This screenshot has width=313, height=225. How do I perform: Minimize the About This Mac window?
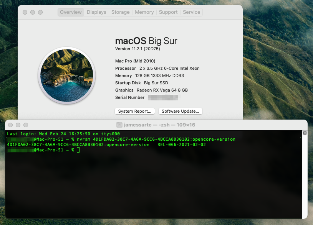[x=33, y=12]
